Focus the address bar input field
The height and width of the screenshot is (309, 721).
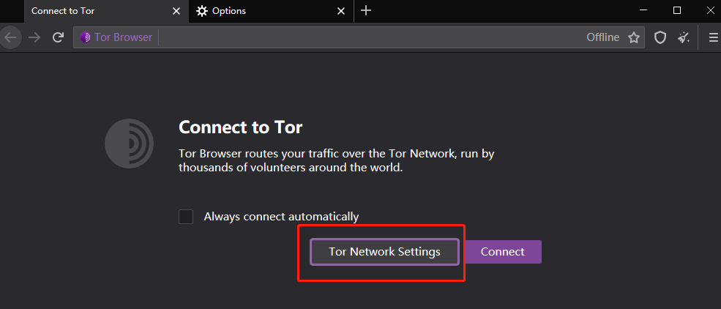click(366, 37)
